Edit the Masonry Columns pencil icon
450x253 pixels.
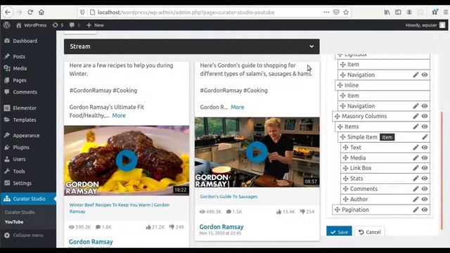click(416, 116)
